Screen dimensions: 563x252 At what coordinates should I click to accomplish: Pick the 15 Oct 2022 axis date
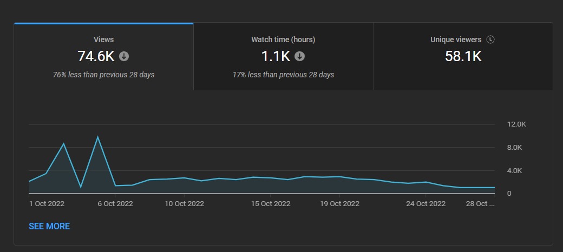pyautogui.click(x=270, y=204)
